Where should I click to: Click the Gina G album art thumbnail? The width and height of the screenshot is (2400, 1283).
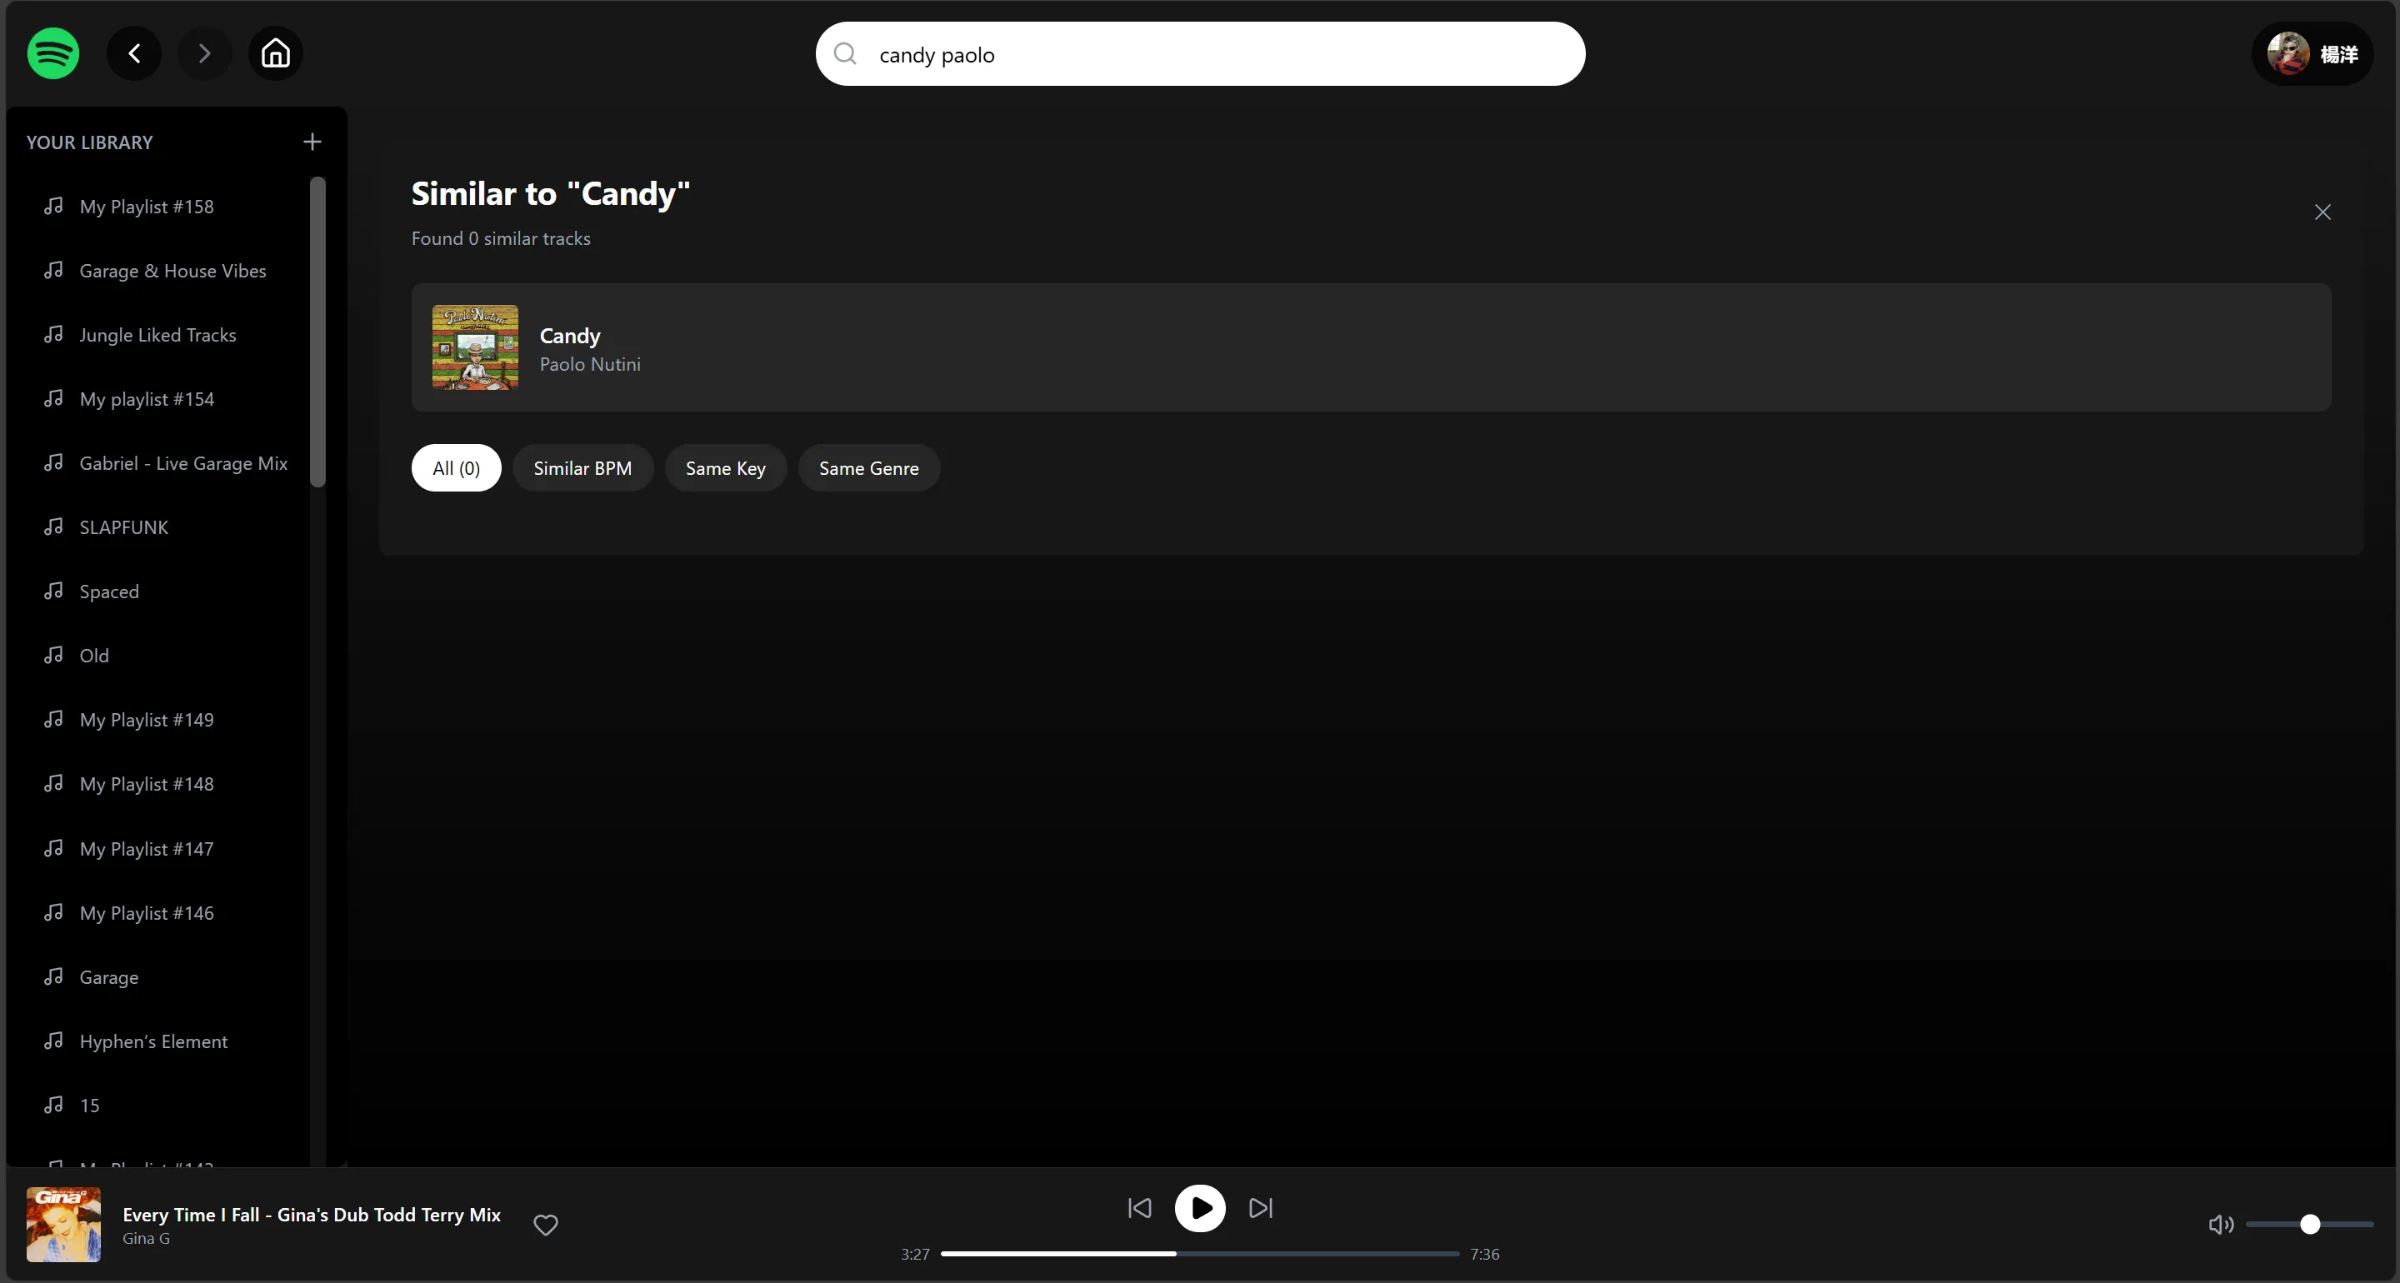tap(63, 1225)
